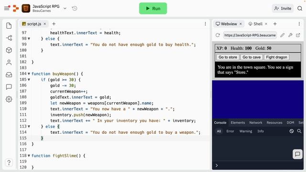Open the floating chat button
Viewport: 306px width, 172px height.
point(297,154)
